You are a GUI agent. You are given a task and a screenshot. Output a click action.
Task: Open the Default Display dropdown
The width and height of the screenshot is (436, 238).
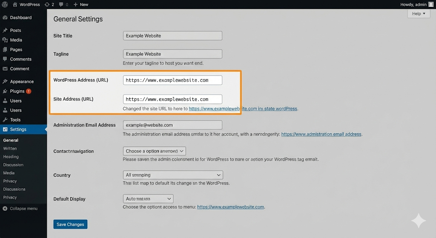click(x=148, y=199)
